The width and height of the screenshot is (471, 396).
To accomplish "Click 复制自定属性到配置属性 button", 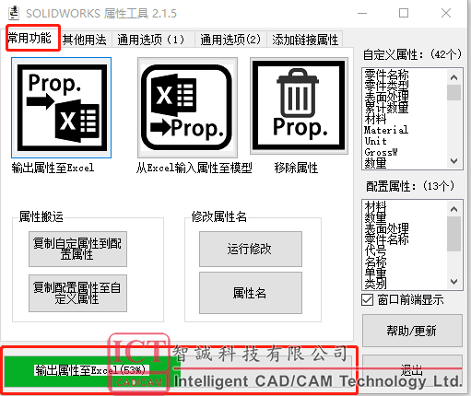I will coord(77,249).
